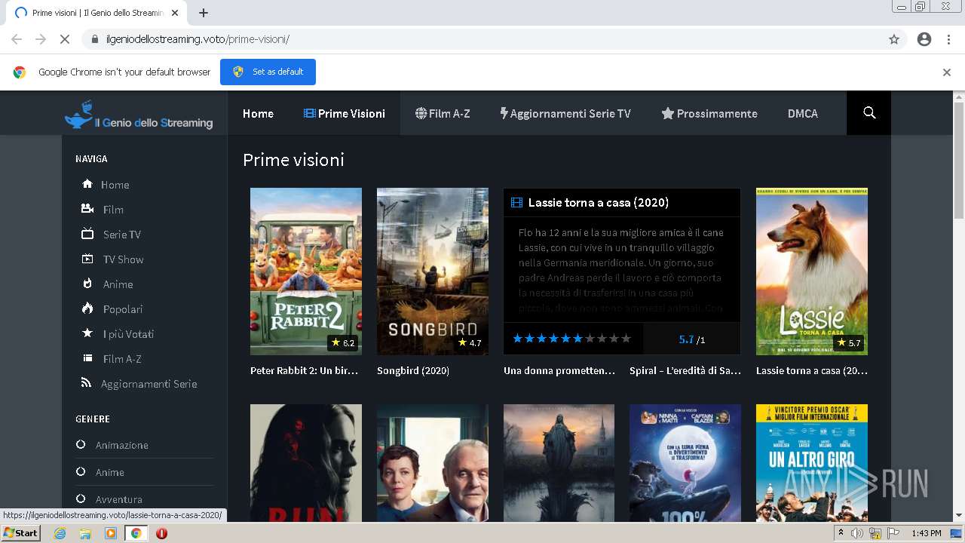Open Aggiornamenti Serie TV menu item

[565, 113]
